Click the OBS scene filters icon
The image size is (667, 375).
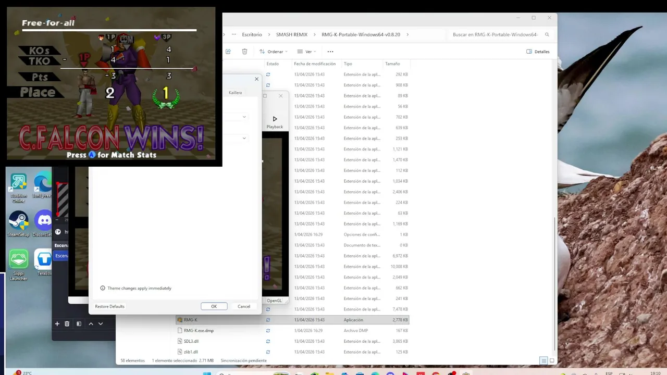[79, 323]
